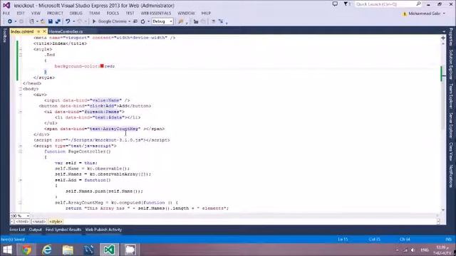This screenshot has width=456, height=256.
Task: Click the Visual Studio logo in title bar
Action: click(6, 5)
